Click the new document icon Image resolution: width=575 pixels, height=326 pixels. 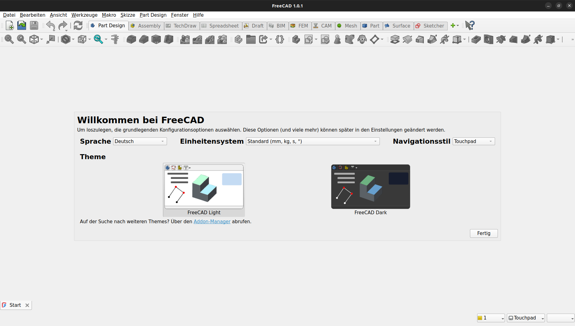10,26
